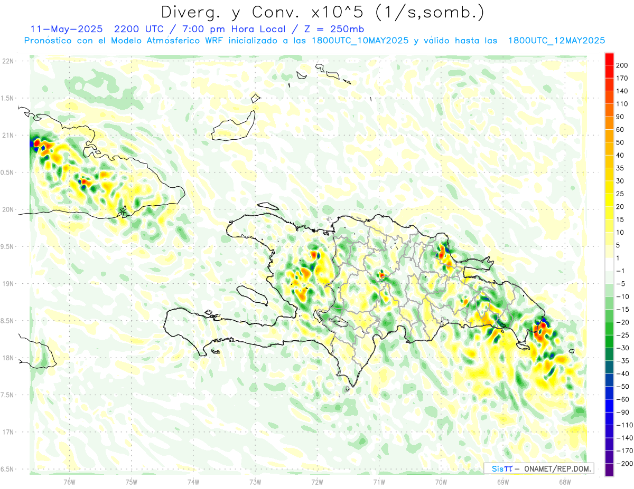This screenshot has height=489, width=634.
Task: Click the -10 color scale label
Action: (x=622, y=297)
